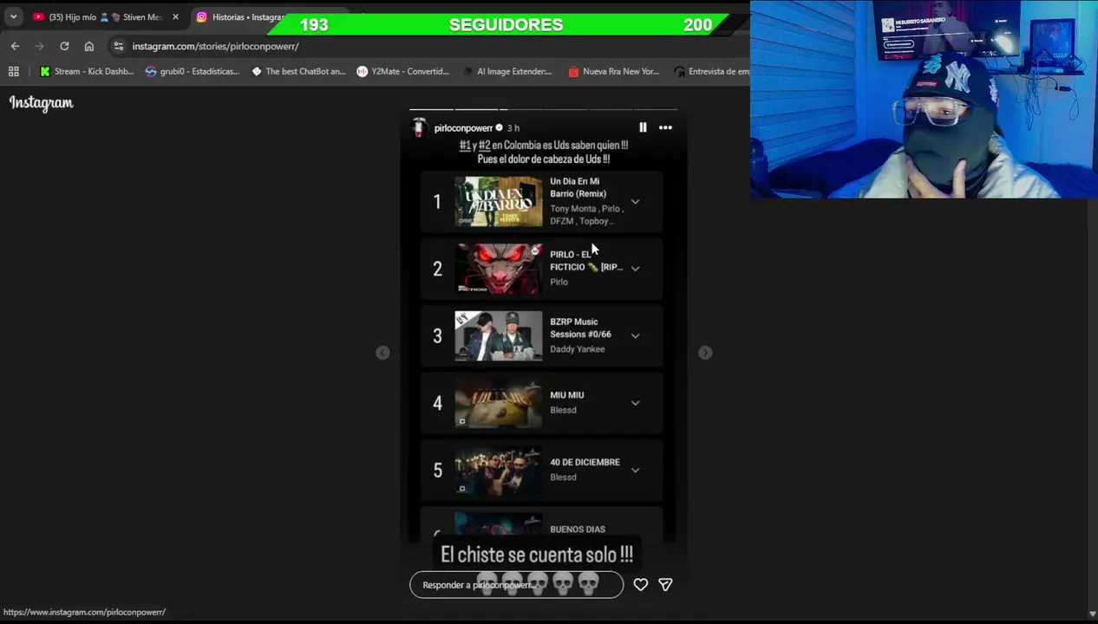Click the Responder a pirloconpowerr reply field
The image size is (1098, 624).
coord(516,585)
